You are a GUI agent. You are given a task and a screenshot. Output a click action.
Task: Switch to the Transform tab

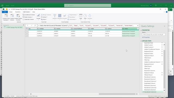point(18,12)
